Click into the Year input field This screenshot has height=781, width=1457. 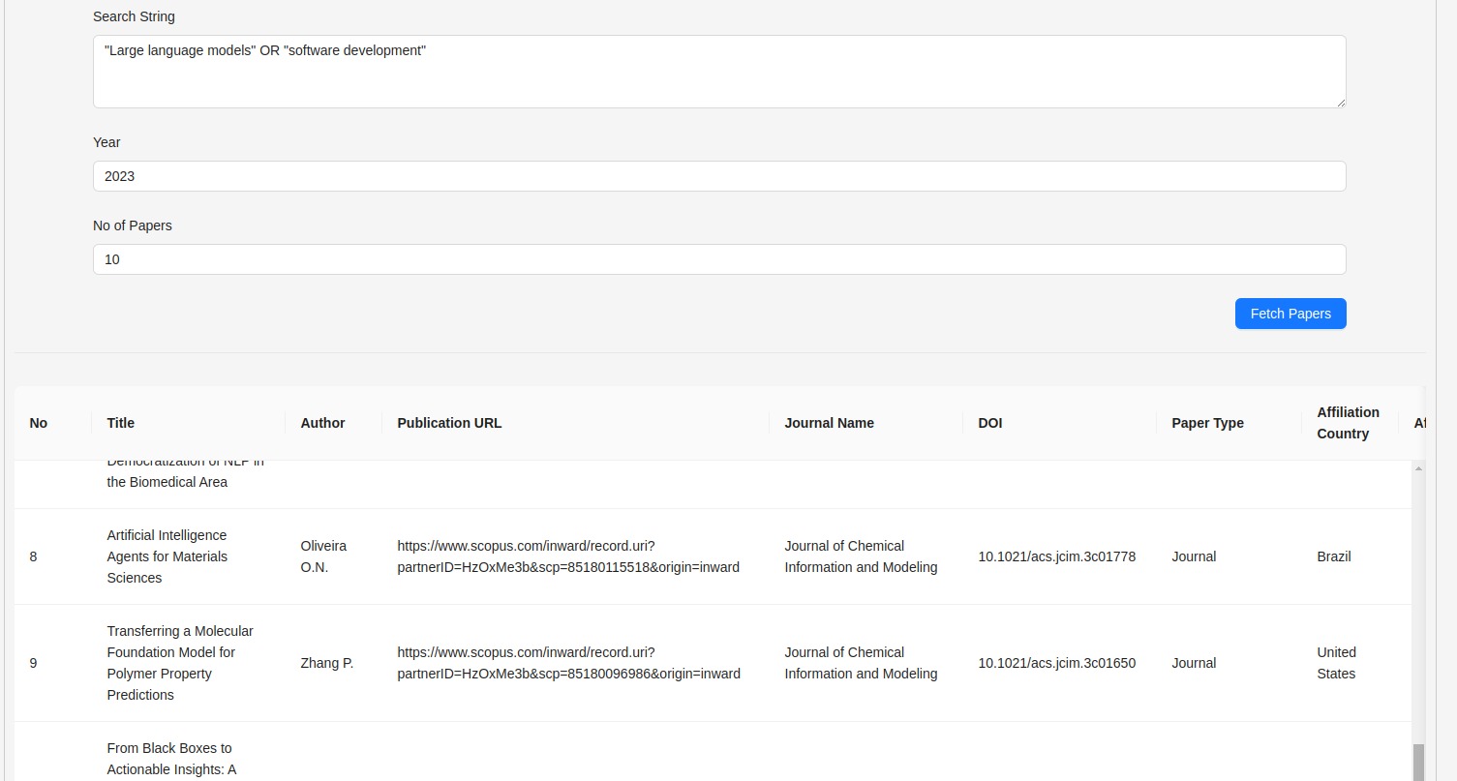pos(718,176)
